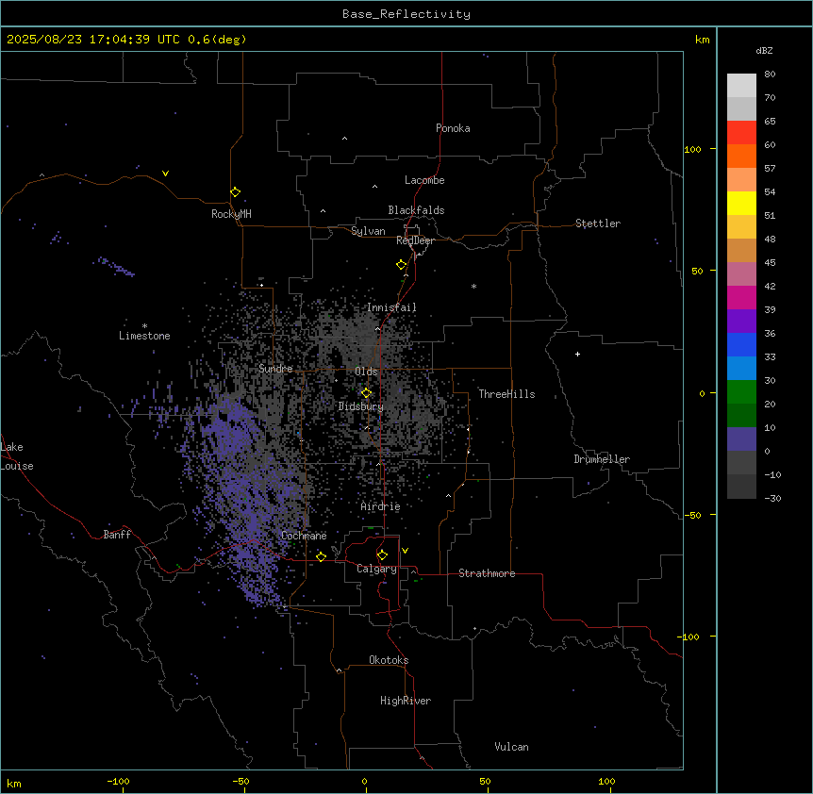The image size is (813, 794).
Task: Click the darkest gray -10 to -30 swatch
Action: click(x=741, y=487)
